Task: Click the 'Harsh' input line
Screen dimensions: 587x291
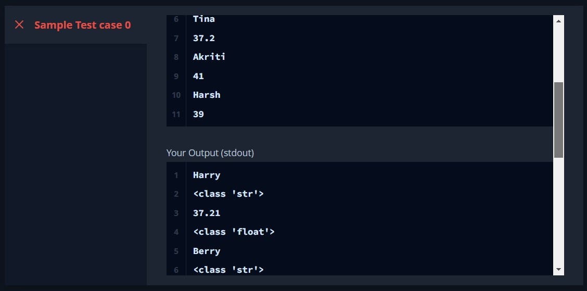Action: 207,95
